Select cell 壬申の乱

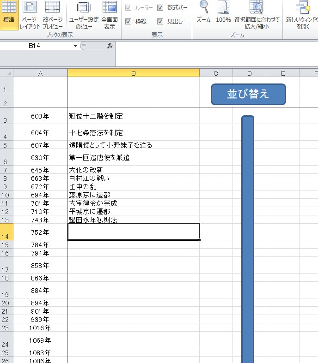tap(134, 186)
